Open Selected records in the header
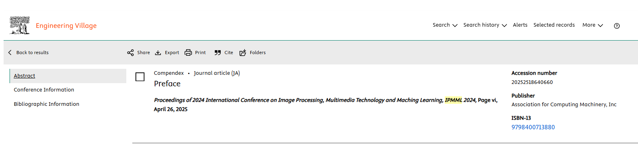The height and width of the screenshot is (148, 638). 554,25
